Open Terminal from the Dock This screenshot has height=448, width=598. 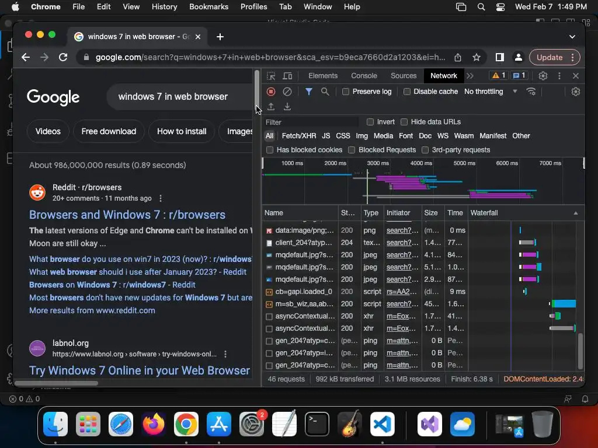[317, 424]
